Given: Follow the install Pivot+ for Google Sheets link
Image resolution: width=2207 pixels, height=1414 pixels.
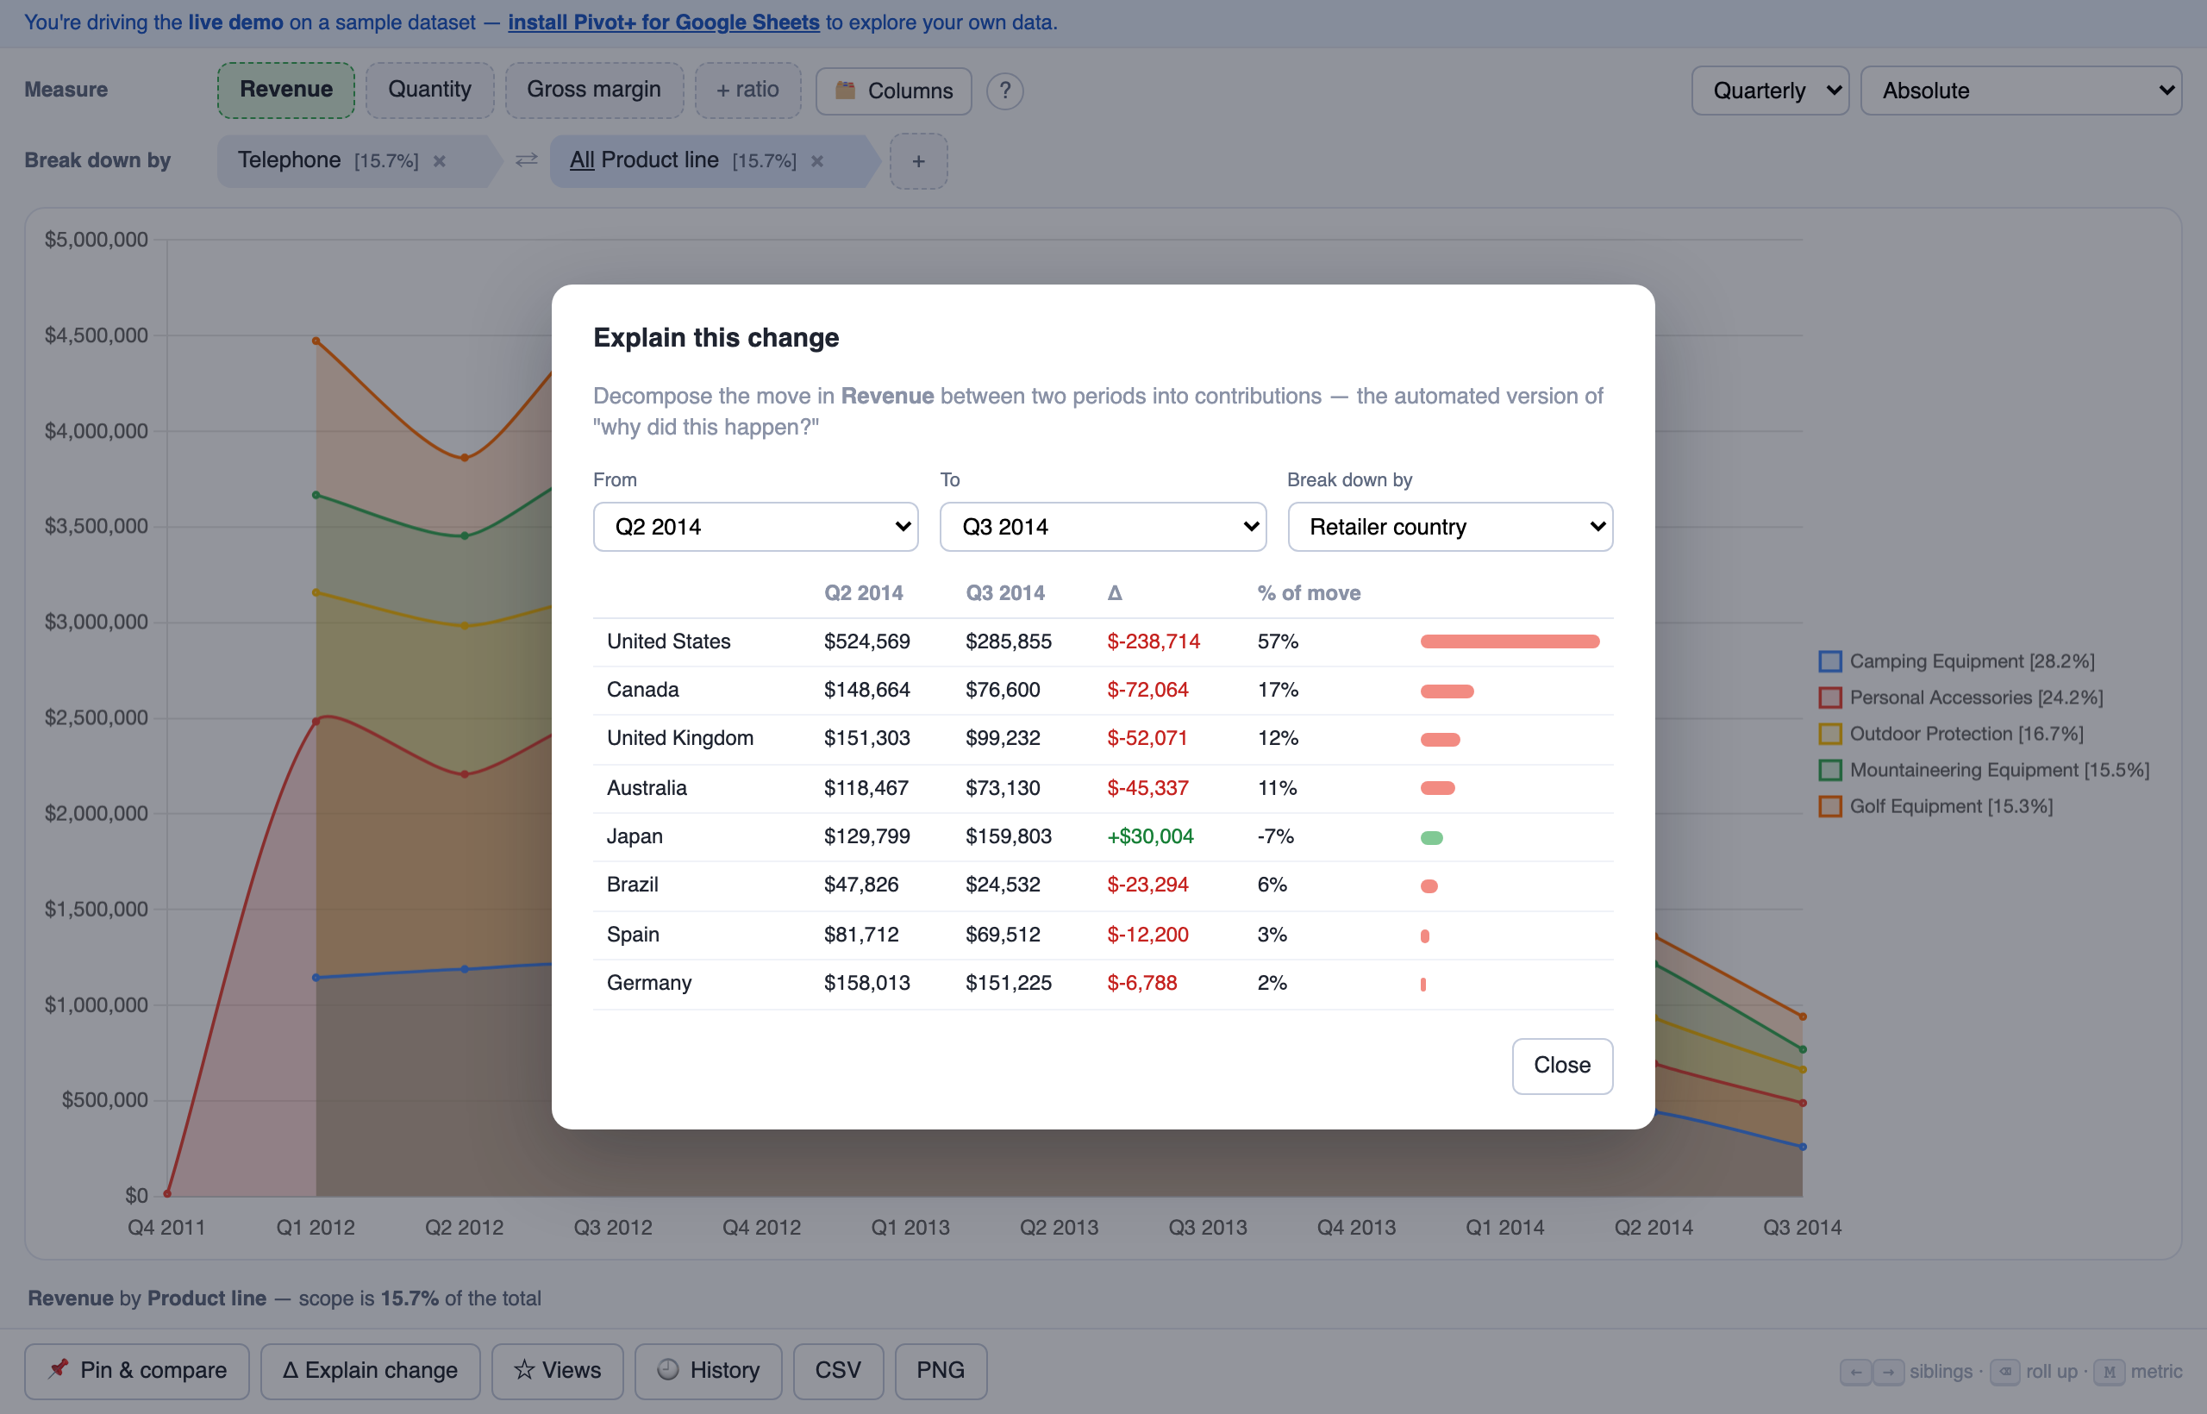Looking at the screenshot, I should pyautogui.click(x=664, y=22).
